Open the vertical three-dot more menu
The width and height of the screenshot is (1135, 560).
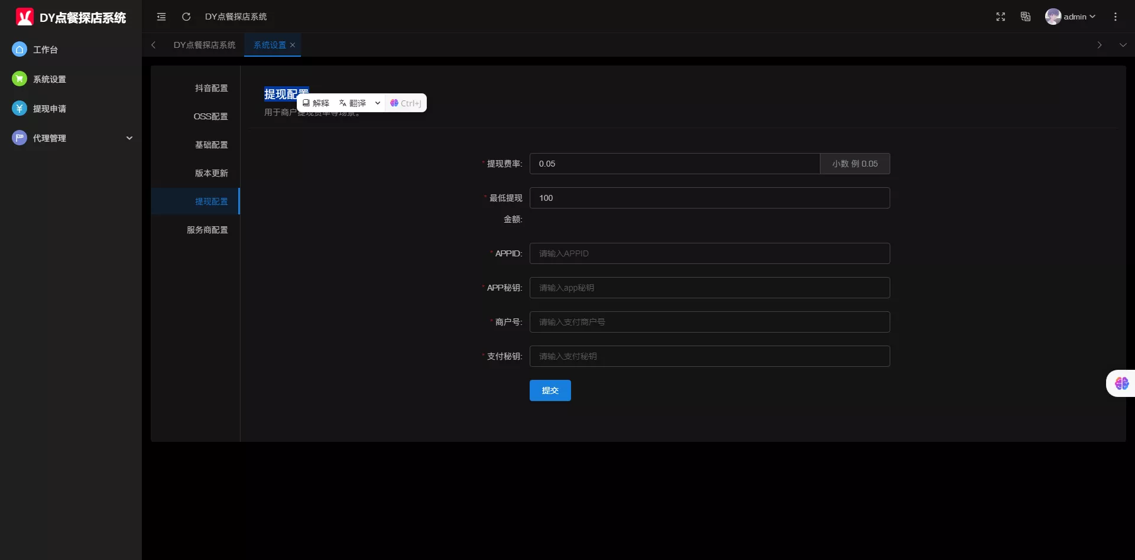[x=1115, y=17]
